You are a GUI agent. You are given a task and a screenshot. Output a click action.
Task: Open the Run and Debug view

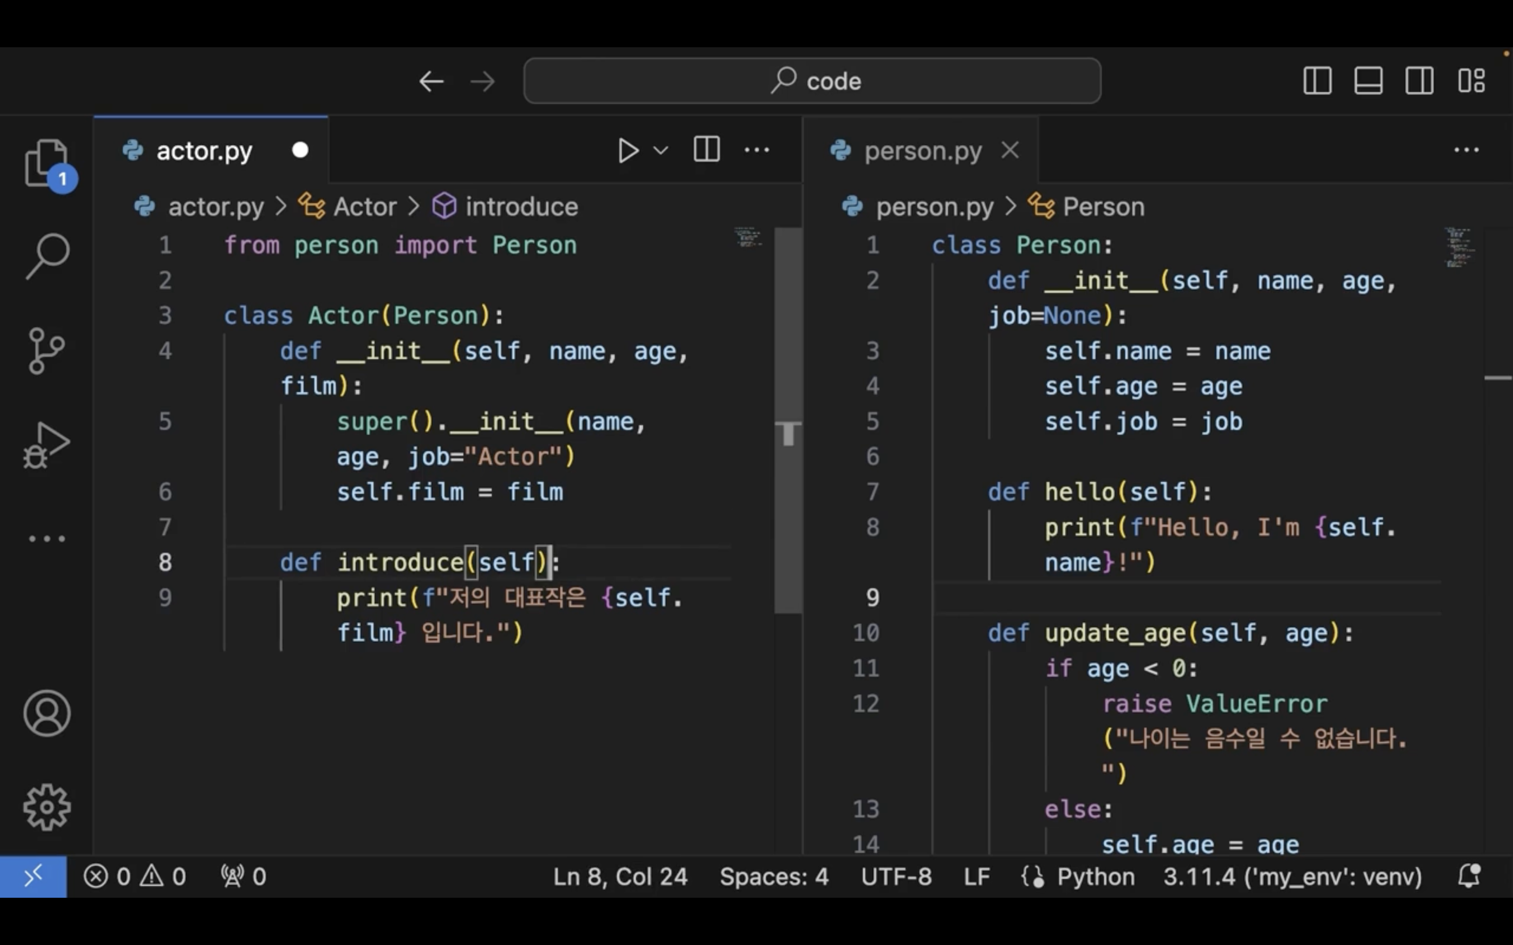pyautogui.click(x=46, y=445)
